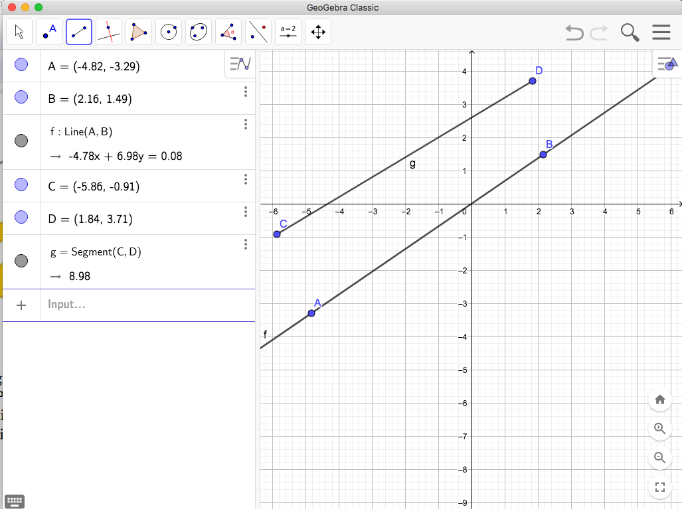This screenshot has width=682, height=509.
Task: Toggle visibility of segment g
Action: pyautogui.click(x=20, y=261)
